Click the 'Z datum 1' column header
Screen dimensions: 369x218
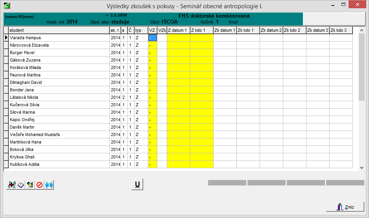click(x=179, y=30)
